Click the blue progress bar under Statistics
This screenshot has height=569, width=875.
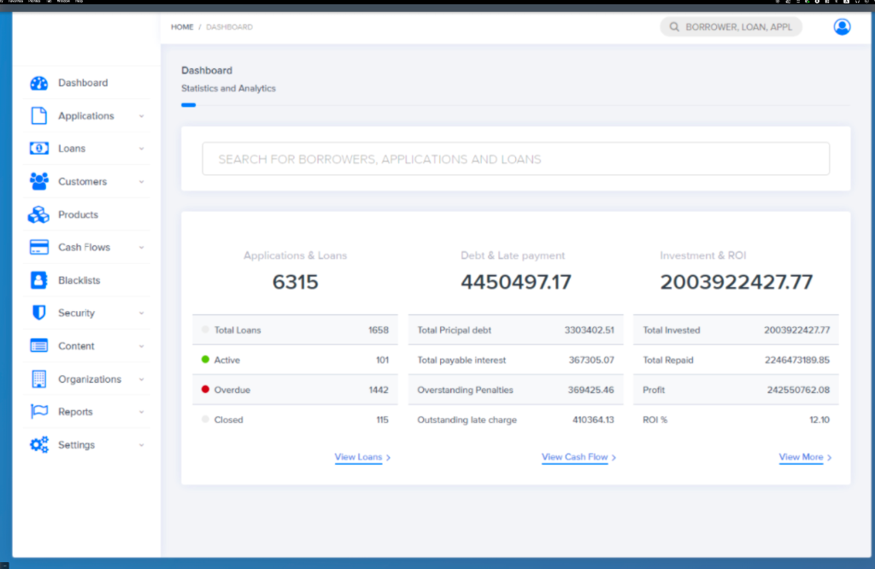188,104
